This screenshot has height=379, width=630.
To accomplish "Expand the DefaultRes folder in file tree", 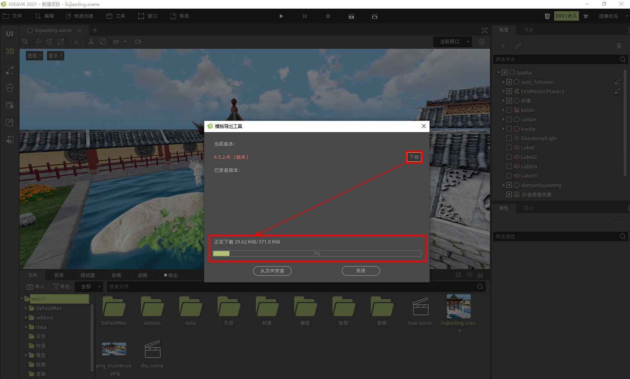I will pos(26,308).
